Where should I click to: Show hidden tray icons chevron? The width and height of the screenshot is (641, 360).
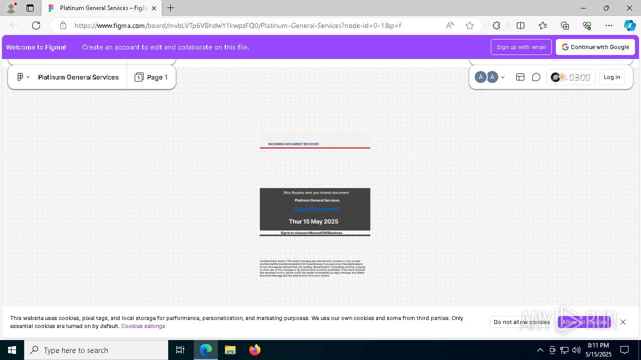(540, 350)
